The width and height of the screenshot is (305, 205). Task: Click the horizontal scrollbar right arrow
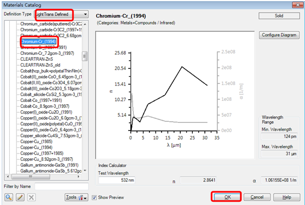[78, 176]
